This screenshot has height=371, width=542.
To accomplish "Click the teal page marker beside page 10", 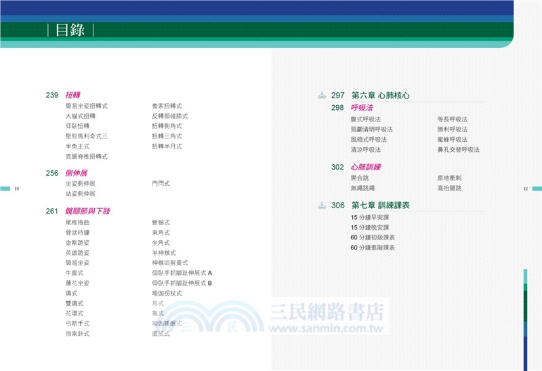I will [5, 189].
